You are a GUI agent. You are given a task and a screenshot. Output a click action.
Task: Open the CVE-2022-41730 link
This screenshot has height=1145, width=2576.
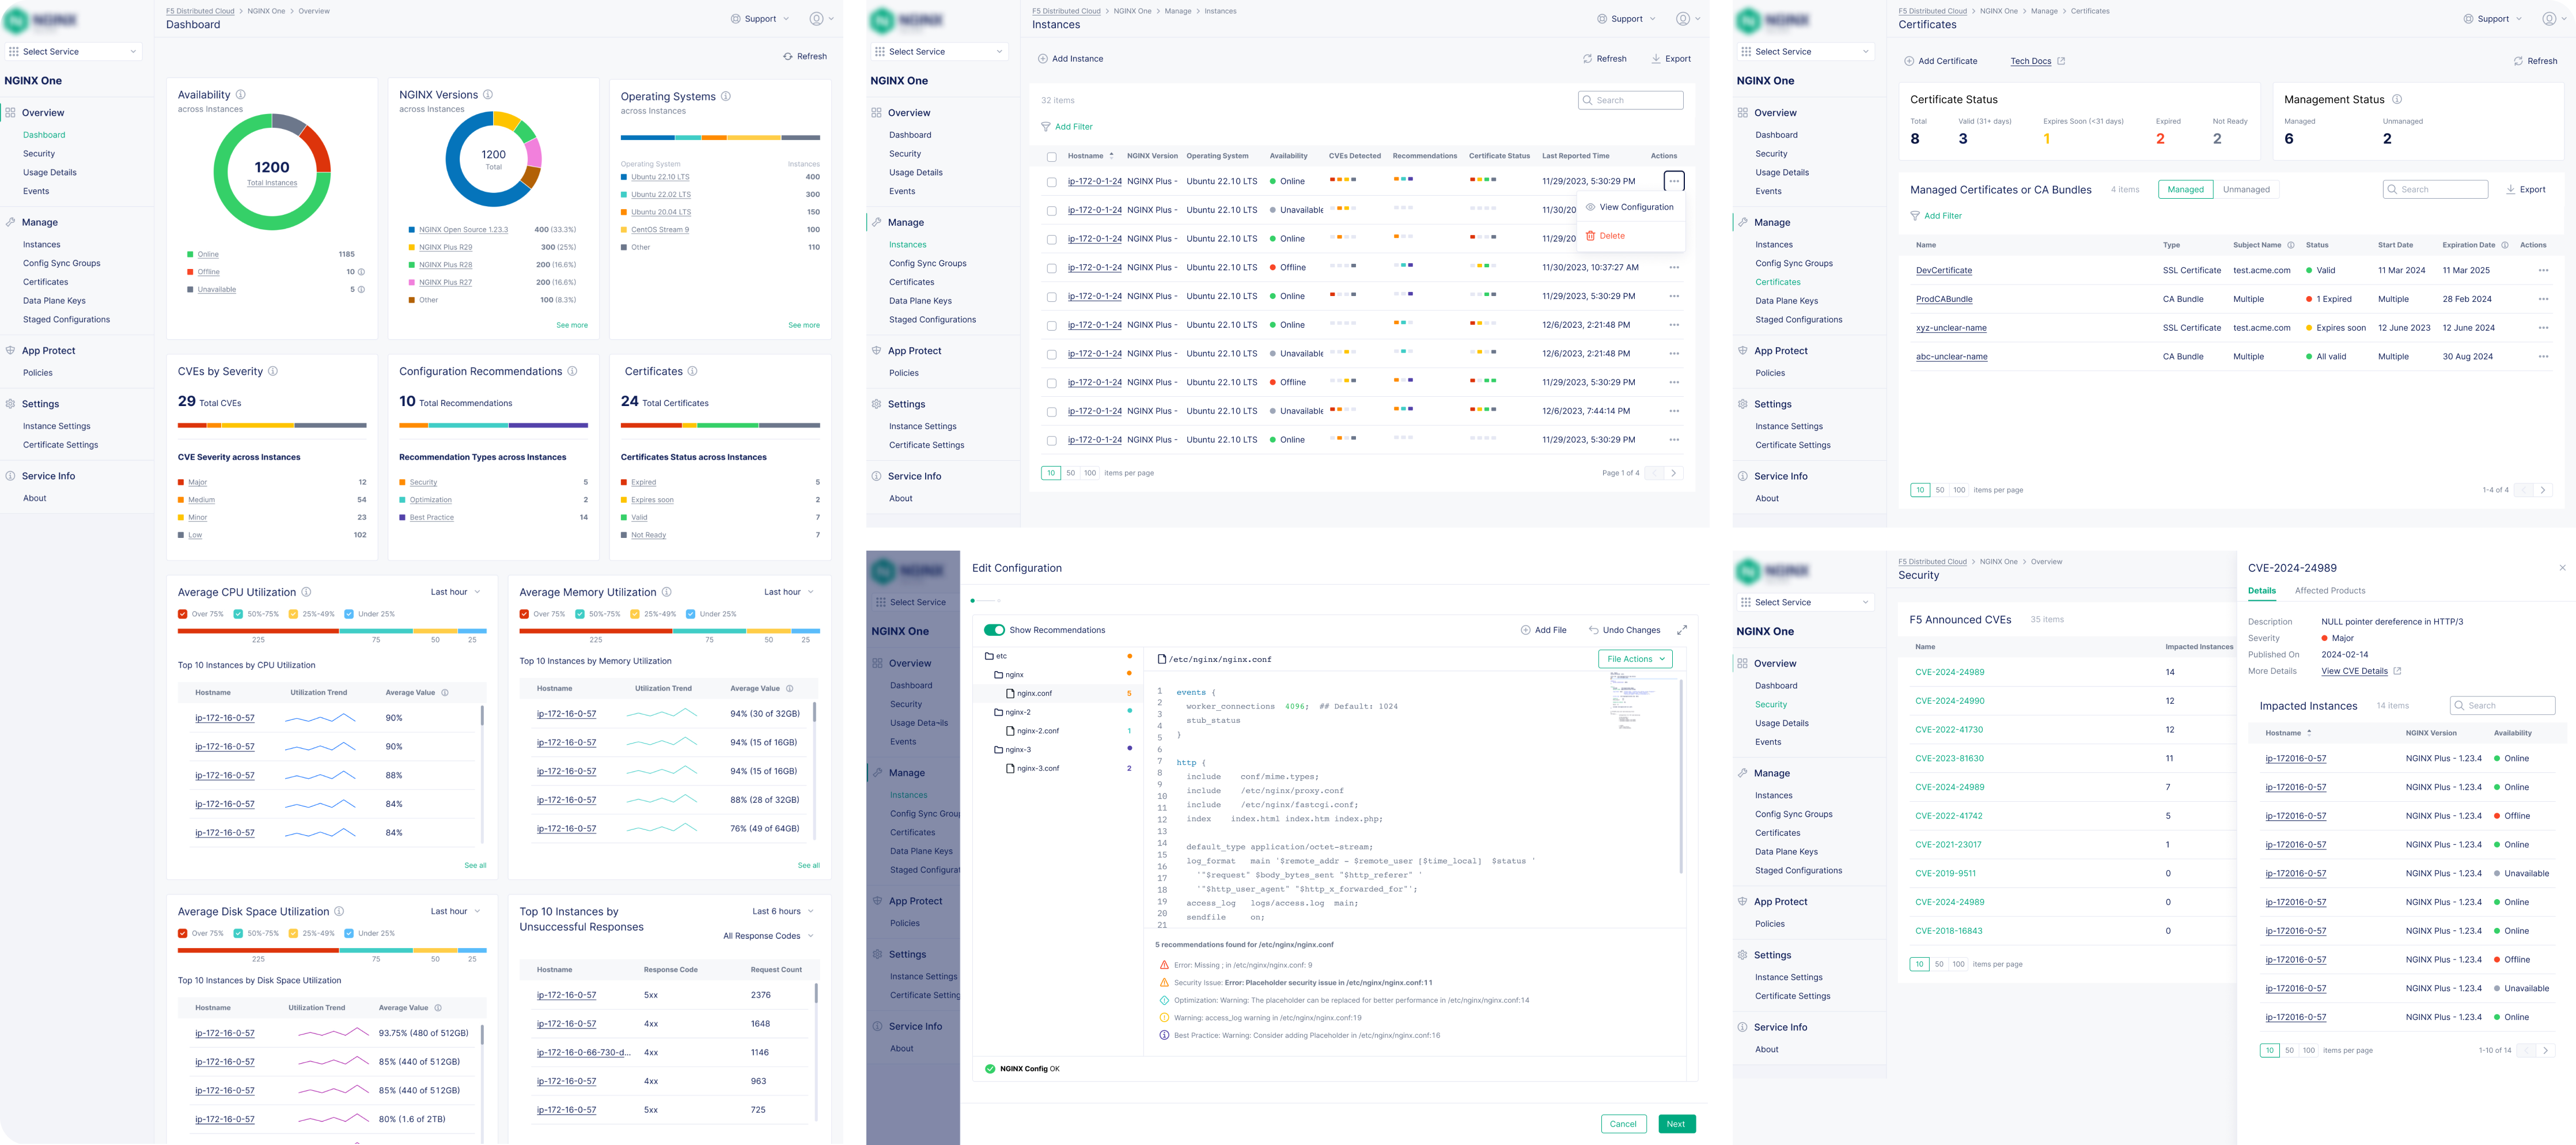click(x=1949, y=730)
